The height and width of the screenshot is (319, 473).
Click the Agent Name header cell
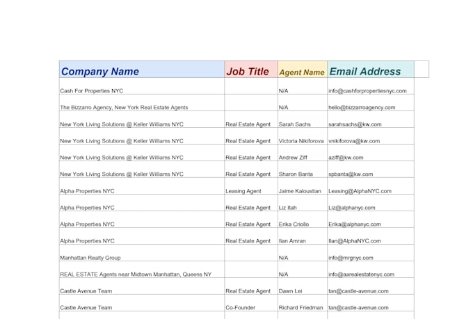pyautogui.click(x=303, y=69)
